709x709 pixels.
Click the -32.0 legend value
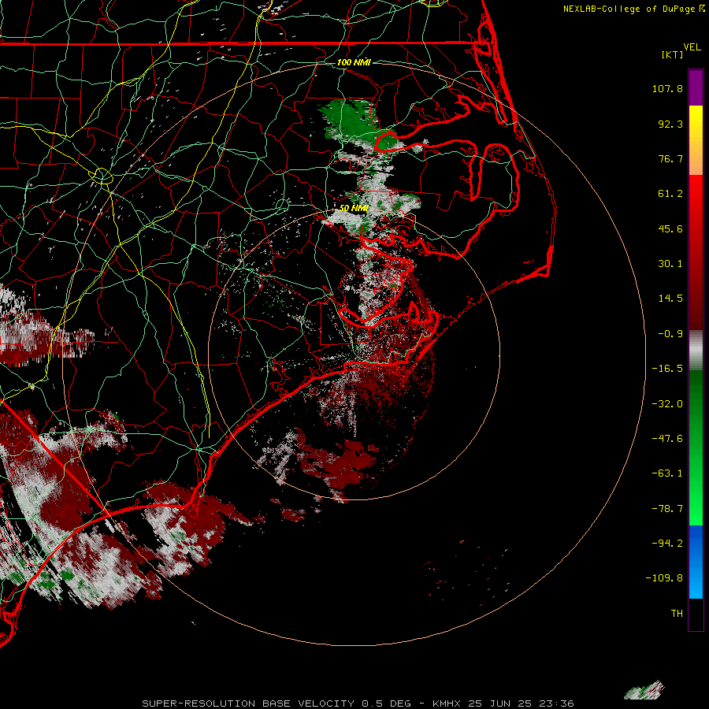coord(667,404)
